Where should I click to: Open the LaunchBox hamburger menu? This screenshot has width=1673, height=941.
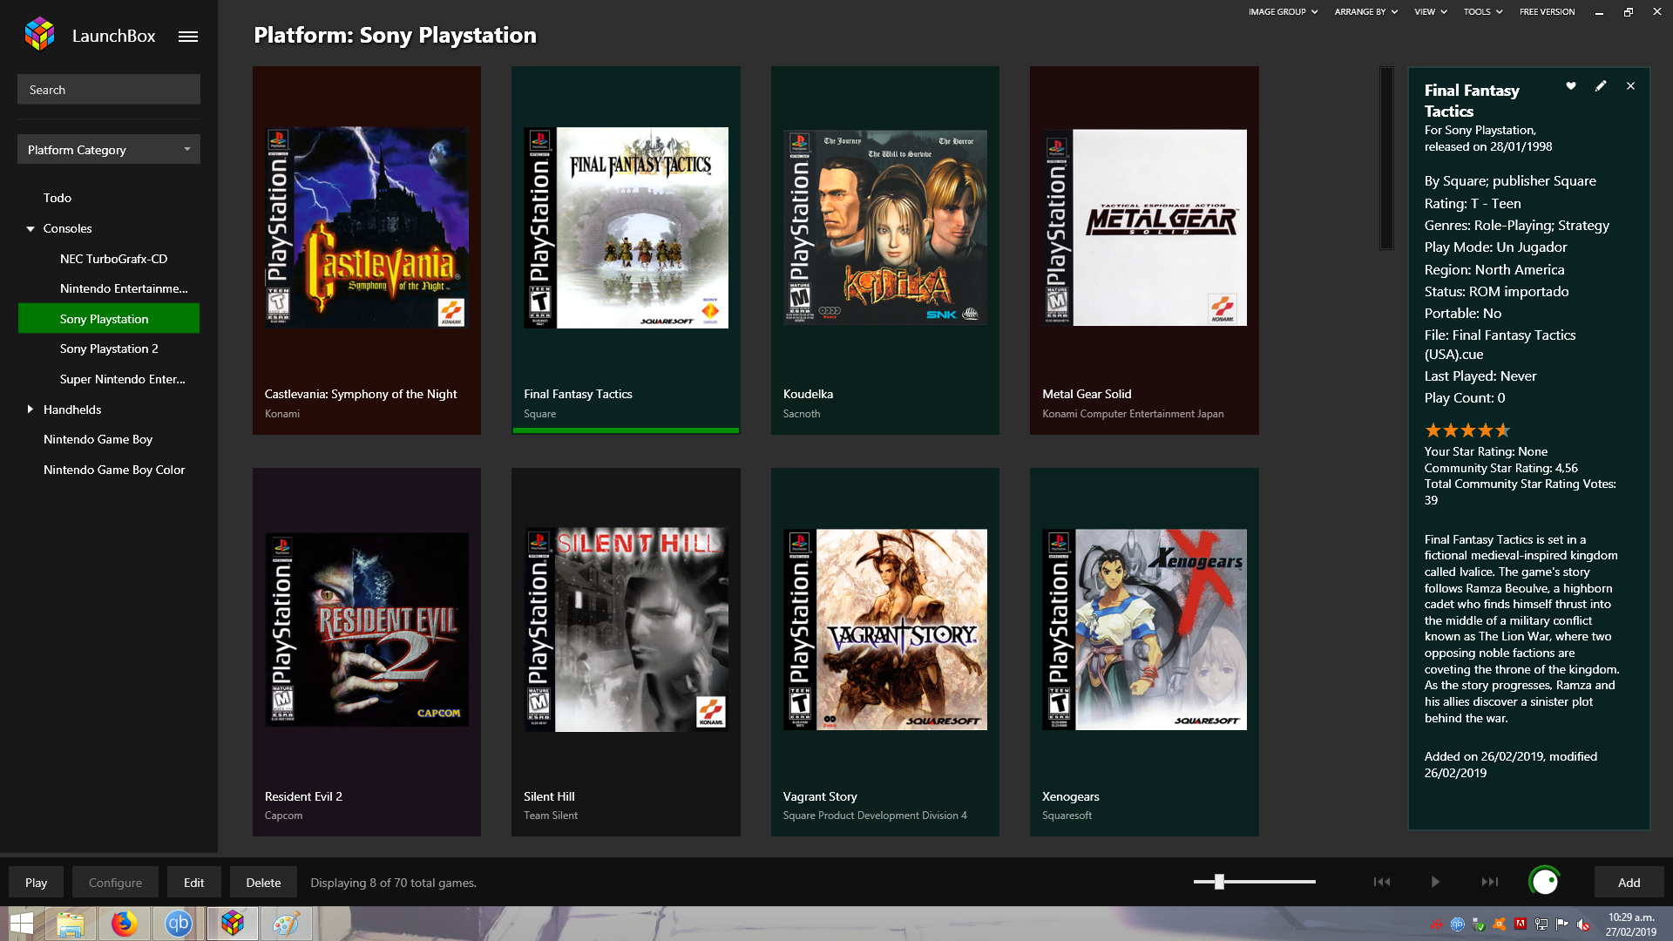click(x=188, y=37)
